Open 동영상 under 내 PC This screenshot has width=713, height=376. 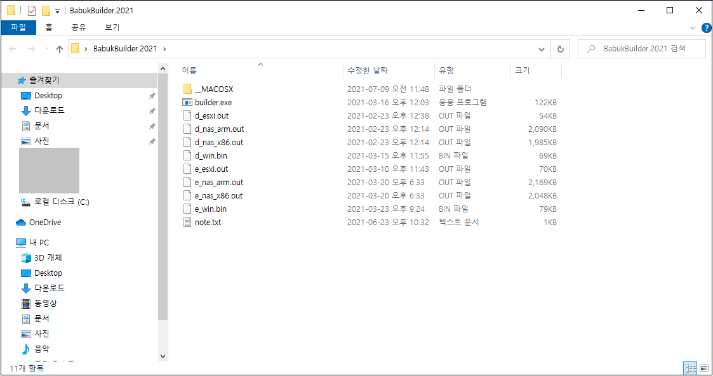(46, 303)
